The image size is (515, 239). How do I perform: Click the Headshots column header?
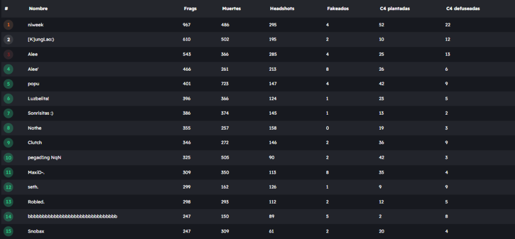(x=282, y=9)
